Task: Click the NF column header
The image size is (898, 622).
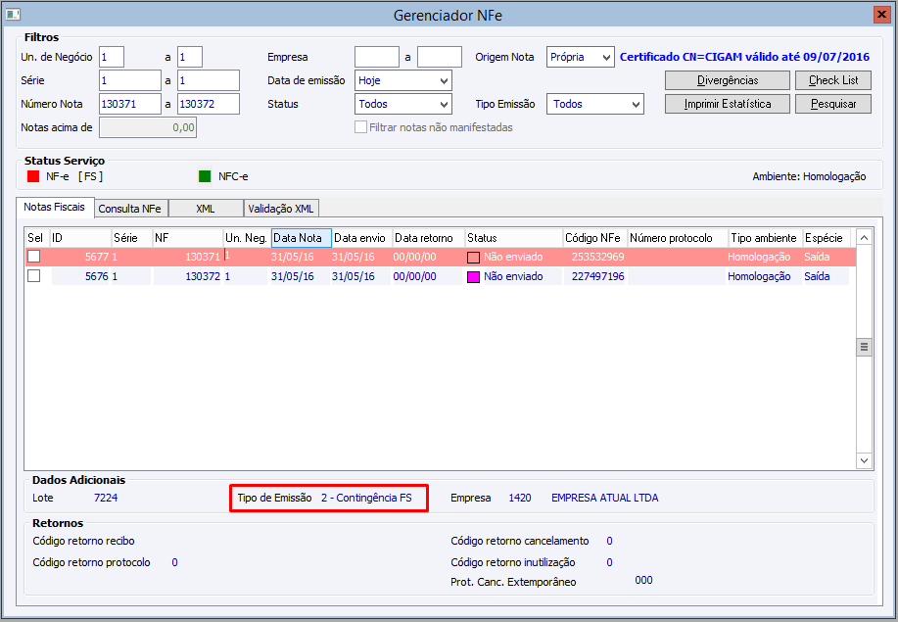Action: click(188, 238)
